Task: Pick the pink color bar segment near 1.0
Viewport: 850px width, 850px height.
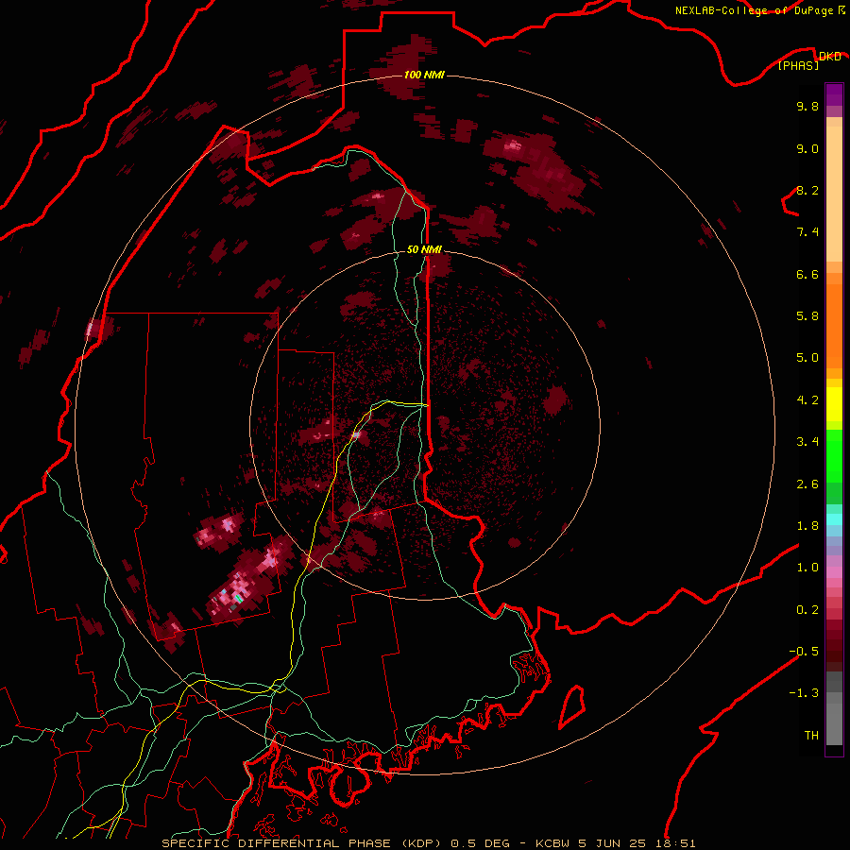Action: click(834, 572)
